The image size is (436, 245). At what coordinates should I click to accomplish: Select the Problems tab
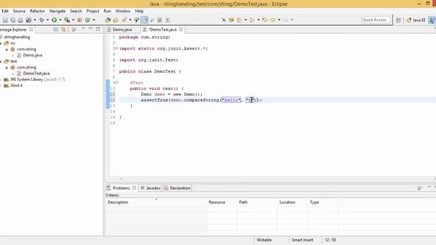(121, 188)
